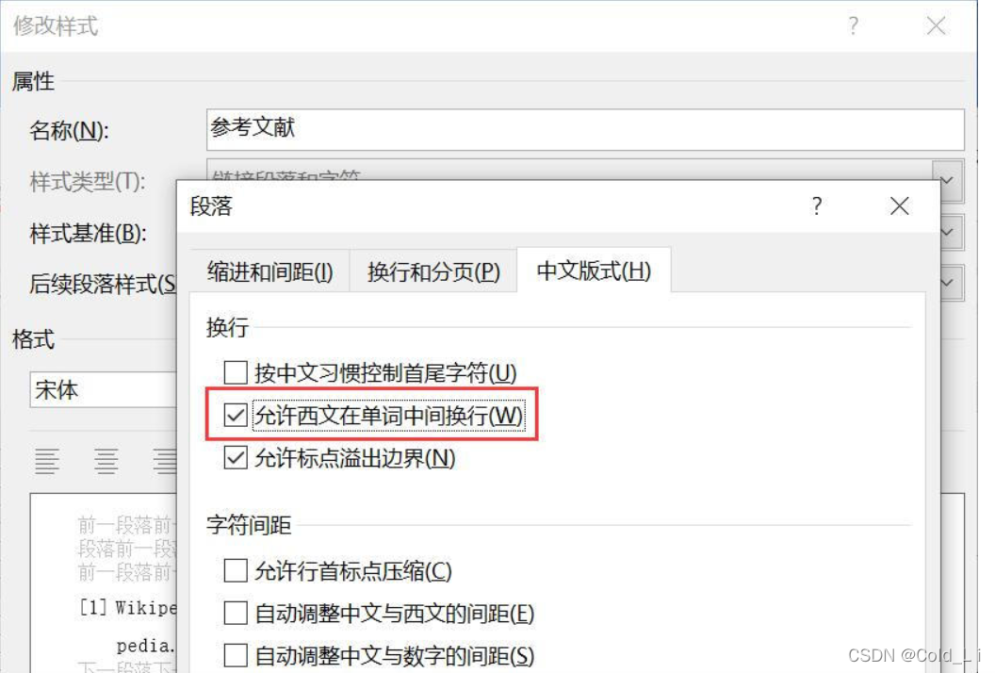
Task: Enable 允许行首标点压缩 checkbox
Action: 236,571
